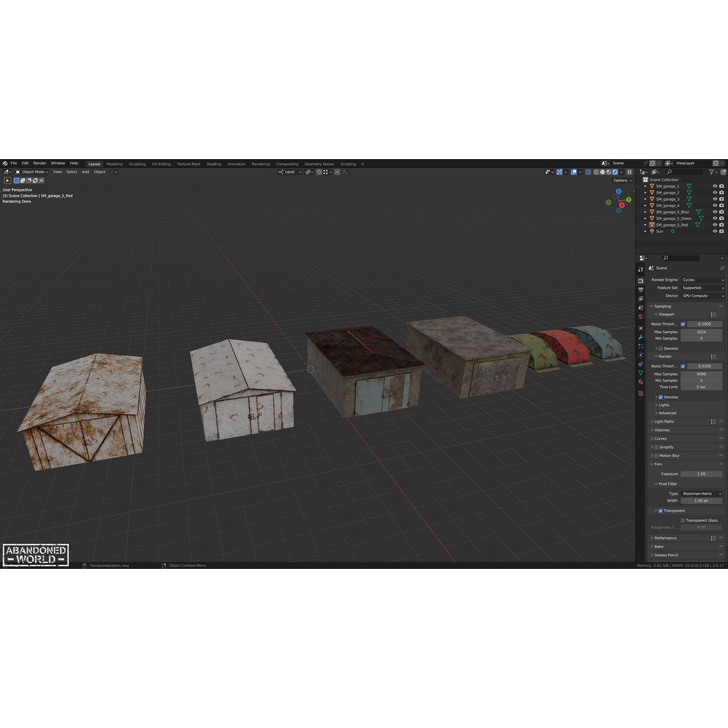Open the Render Engine Cycles dropdown
The height and width of the screenshot is (728, 728).
(x=703, y=280)
